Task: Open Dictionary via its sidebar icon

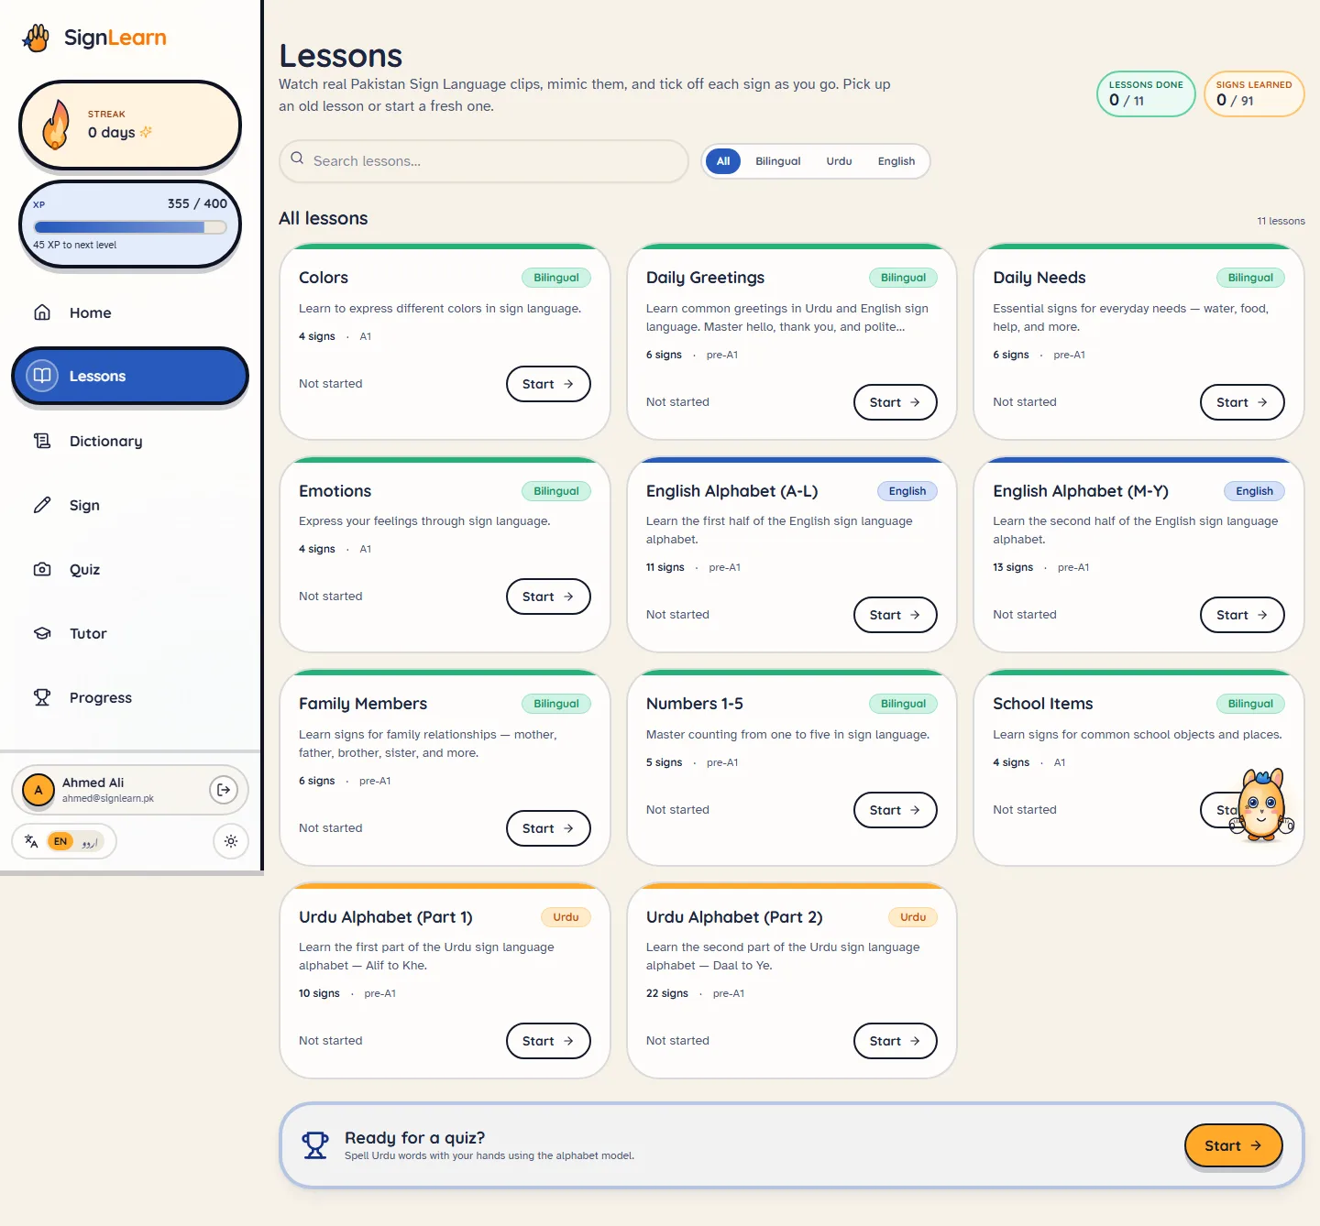Action: 42,441
